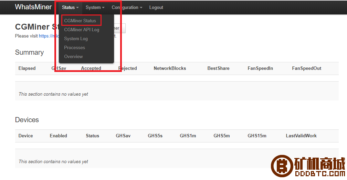
Task: Click the GHS1m column header
Action: [x=188, y=136]
